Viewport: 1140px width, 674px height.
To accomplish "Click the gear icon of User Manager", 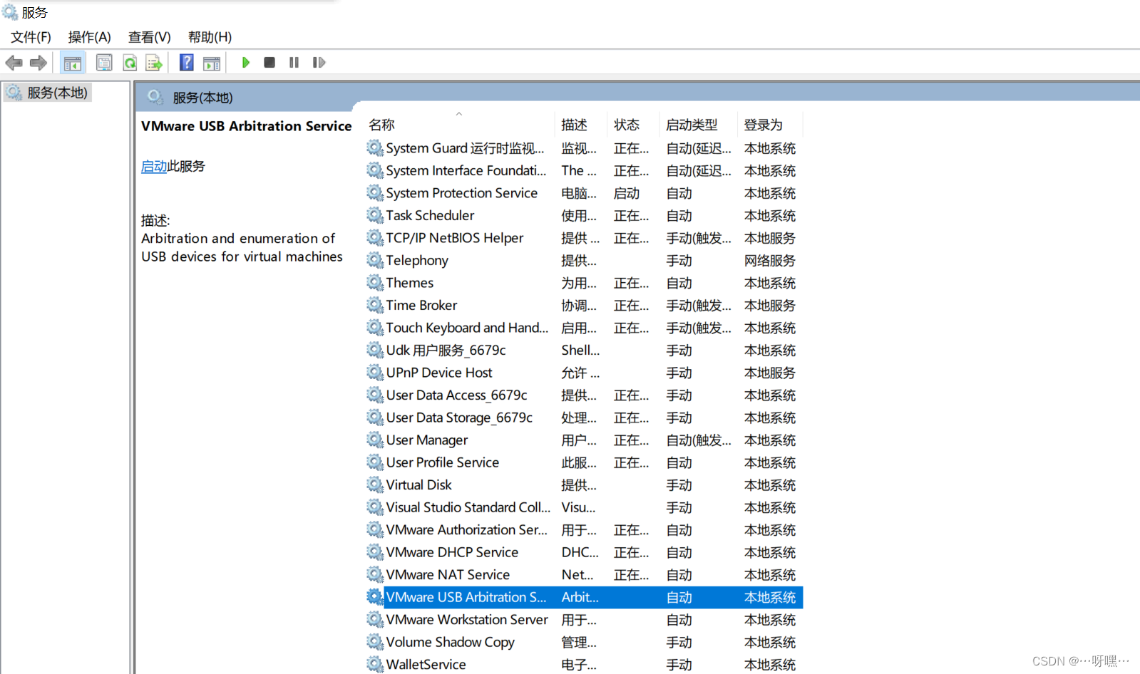I will (375, 440).
